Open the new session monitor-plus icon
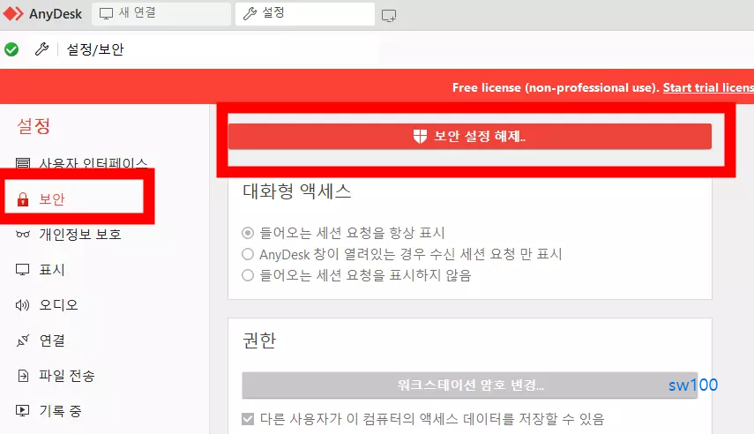The width and height of the screenshot is (754, 434). pos(389,16)
